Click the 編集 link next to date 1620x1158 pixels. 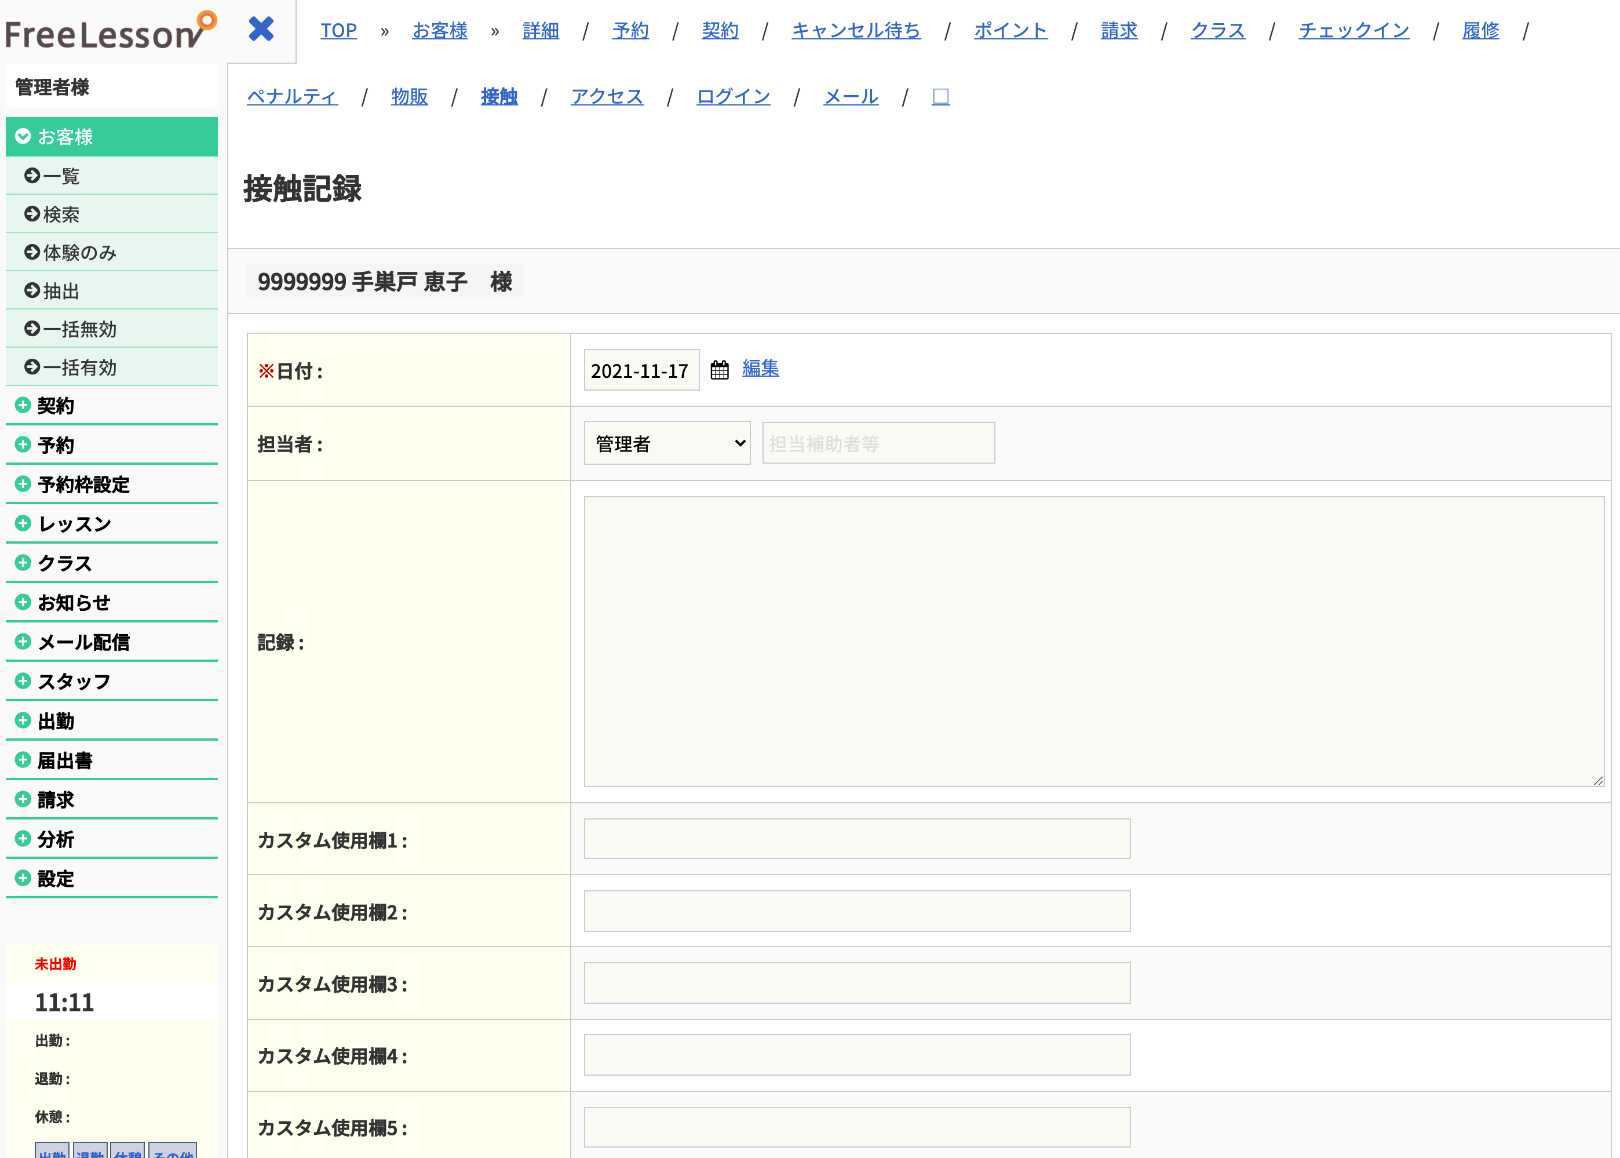point(761,368)
